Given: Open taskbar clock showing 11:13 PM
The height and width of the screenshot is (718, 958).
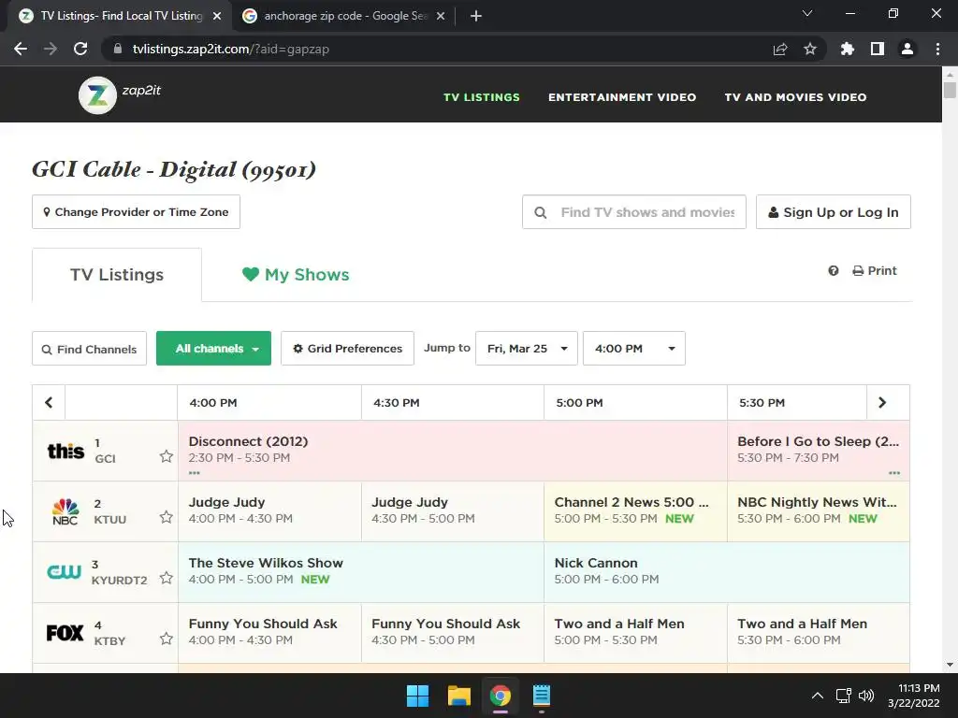Looking at the screenshot, I should point(913,696).
